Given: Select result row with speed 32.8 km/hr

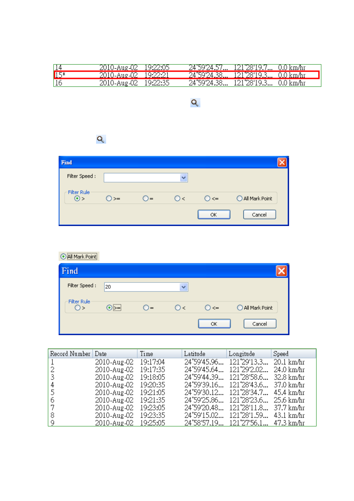Looking at the screenshot, I should (x=182, y=377).
